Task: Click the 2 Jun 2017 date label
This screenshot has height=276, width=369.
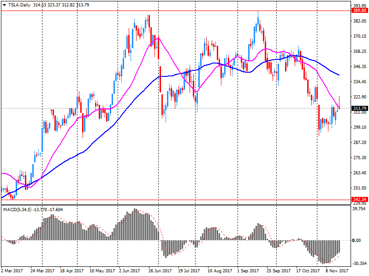Action: click(x=129, y=271)
